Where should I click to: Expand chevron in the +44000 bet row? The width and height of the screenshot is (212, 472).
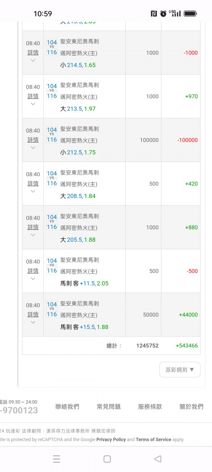pos(33,322)
